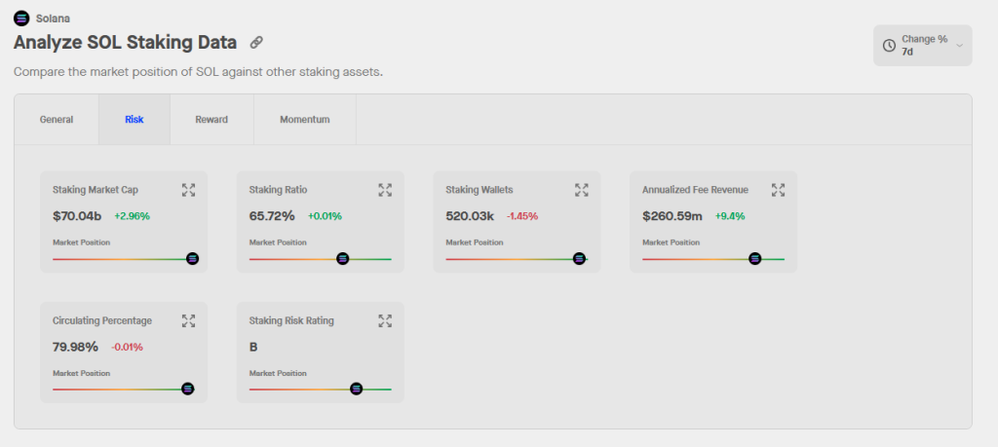Select the Risk tab

coord(134,120)
